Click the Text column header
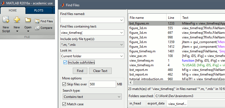This screenshot has height=108, width=225. 203,18
